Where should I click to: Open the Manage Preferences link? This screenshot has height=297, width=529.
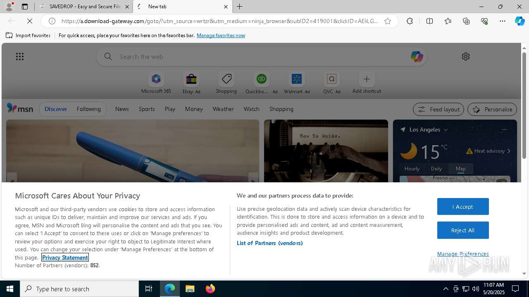463,254
